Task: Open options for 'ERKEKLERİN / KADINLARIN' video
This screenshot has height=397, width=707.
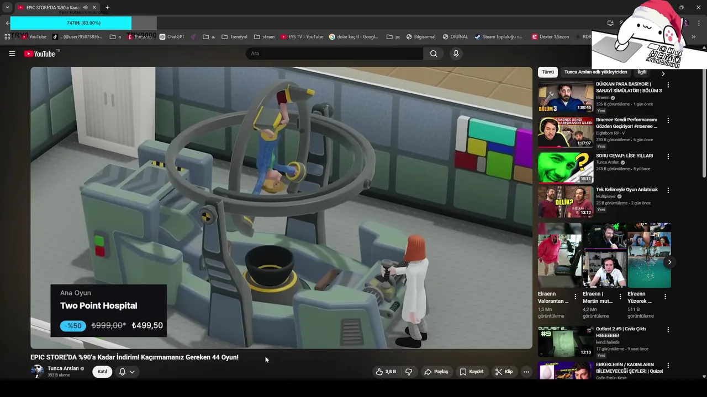Action: point(668,366)
